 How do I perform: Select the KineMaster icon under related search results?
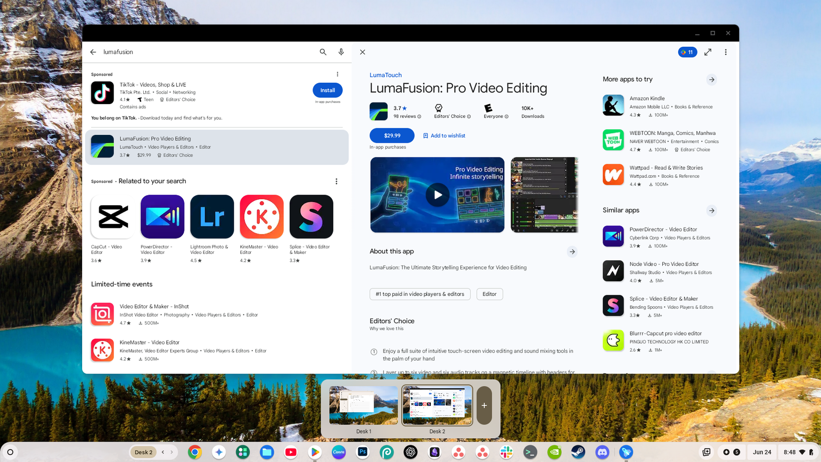tap(261, 217)
